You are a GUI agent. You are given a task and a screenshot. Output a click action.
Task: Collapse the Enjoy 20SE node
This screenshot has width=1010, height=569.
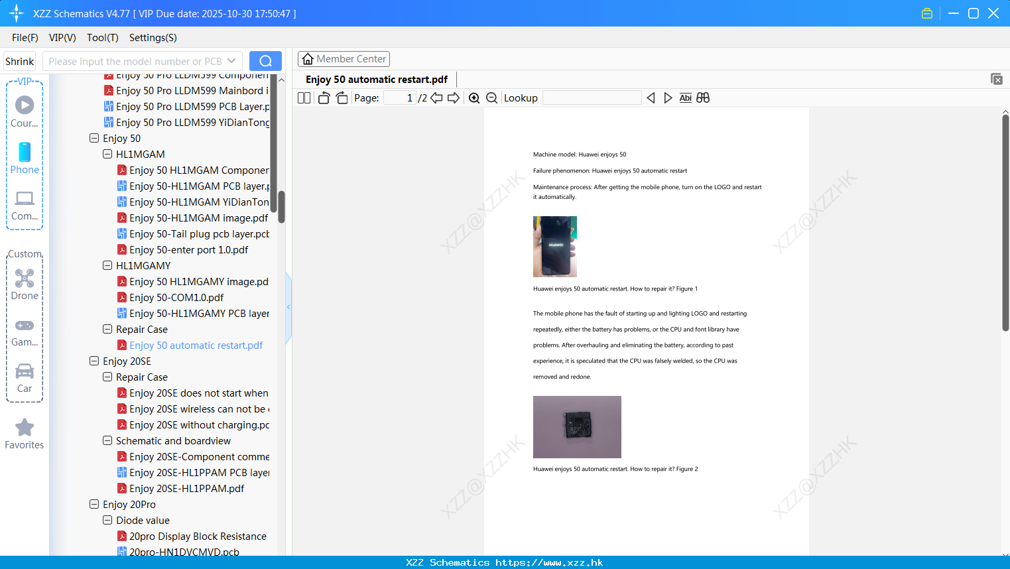(94, 361)
